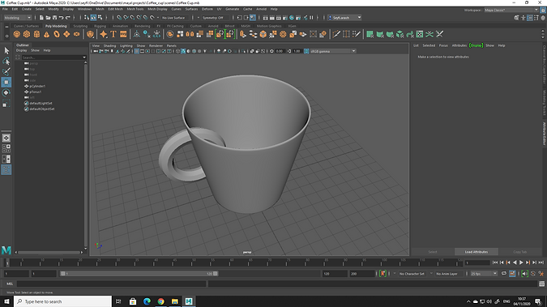Activate the Paint Selection tool
Screen dimensions: 547x307
[x=6, y=72]
